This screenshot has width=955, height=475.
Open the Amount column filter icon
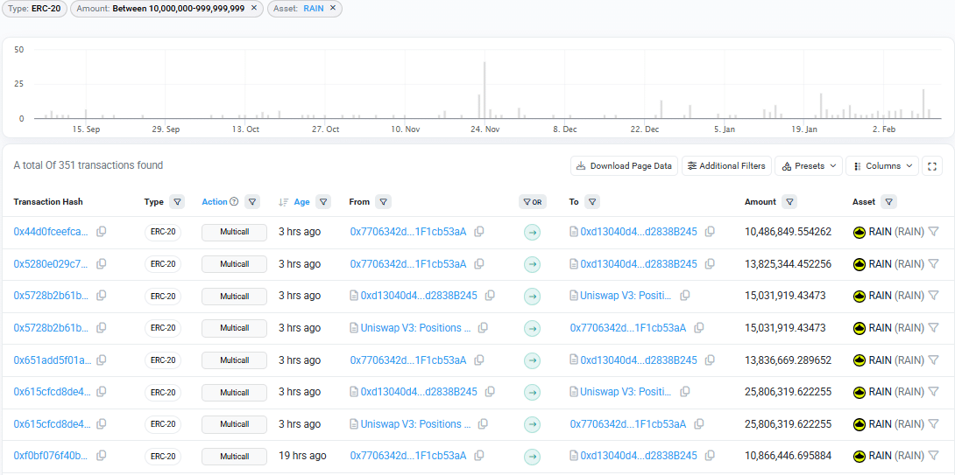click(x=790, y=202)
